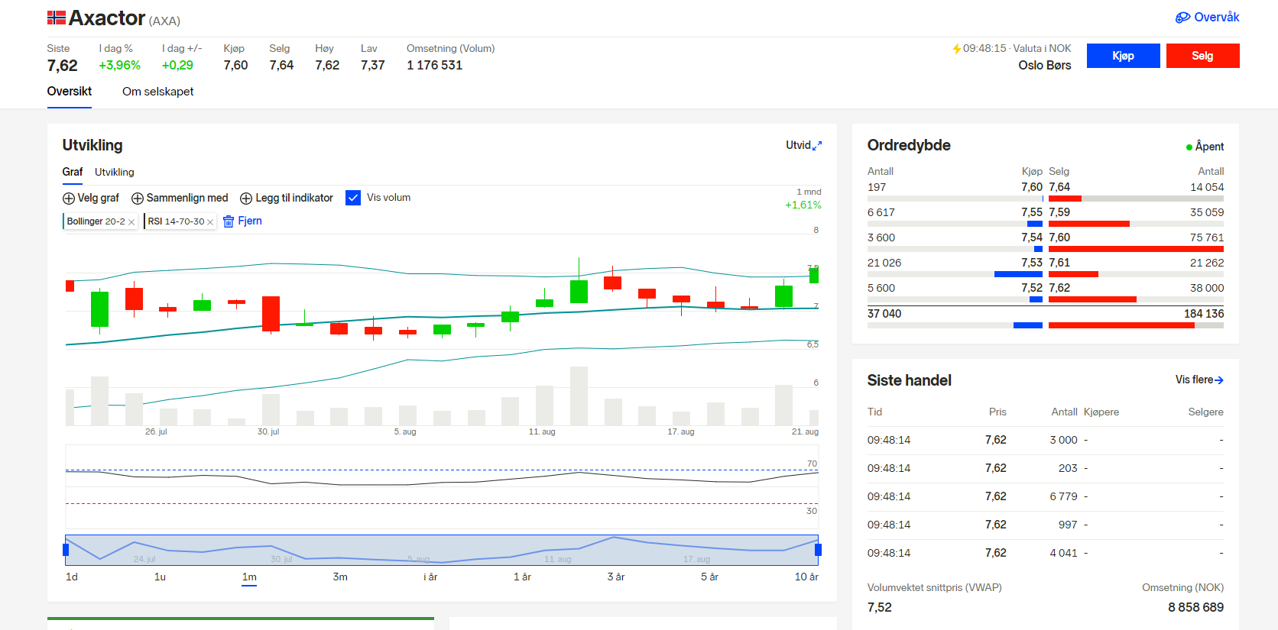
Task: Select the 1 år time range
Action: click(x=522, y=577)
